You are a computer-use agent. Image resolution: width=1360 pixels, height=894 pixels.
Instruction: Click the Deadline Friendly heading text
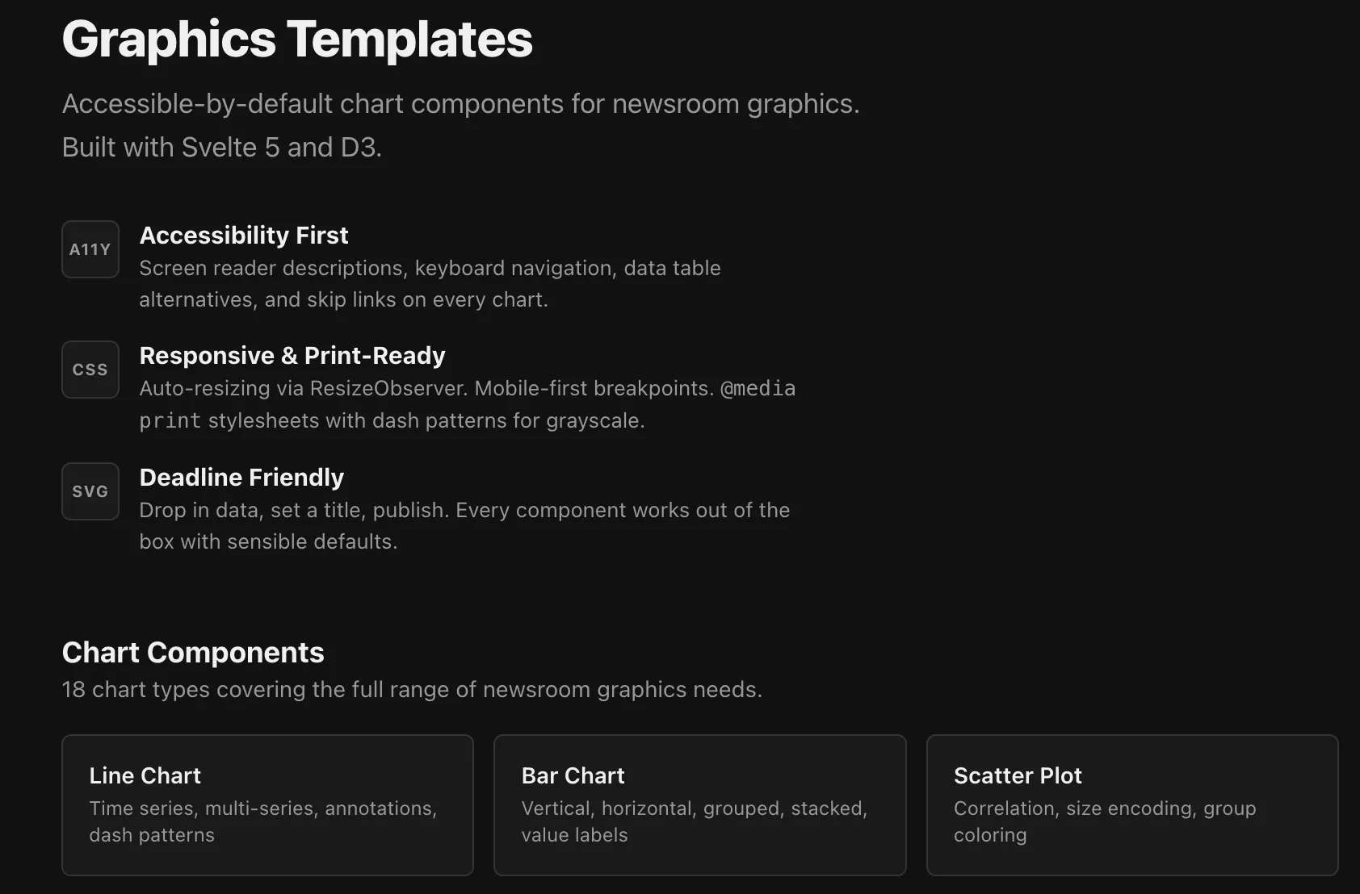click(241, 477)
